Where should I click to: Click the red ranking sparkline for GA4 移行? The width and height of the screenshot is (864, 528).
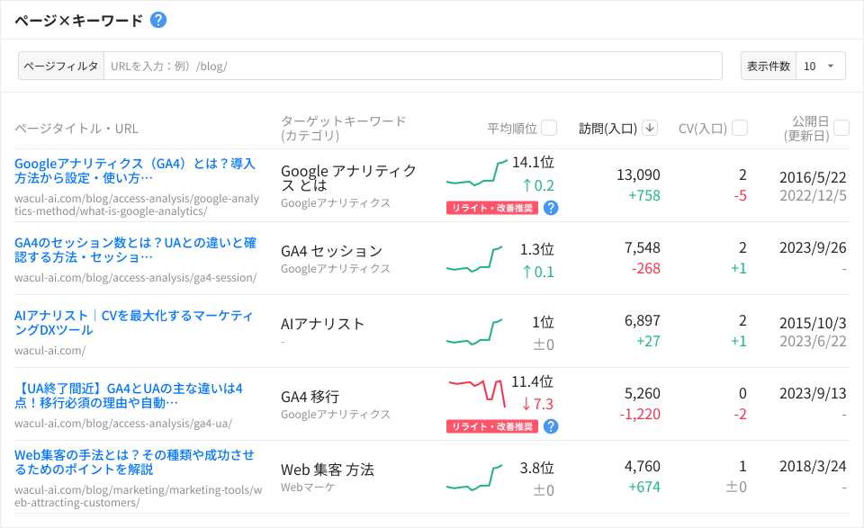pyautogui.click(x=476, y=392)
